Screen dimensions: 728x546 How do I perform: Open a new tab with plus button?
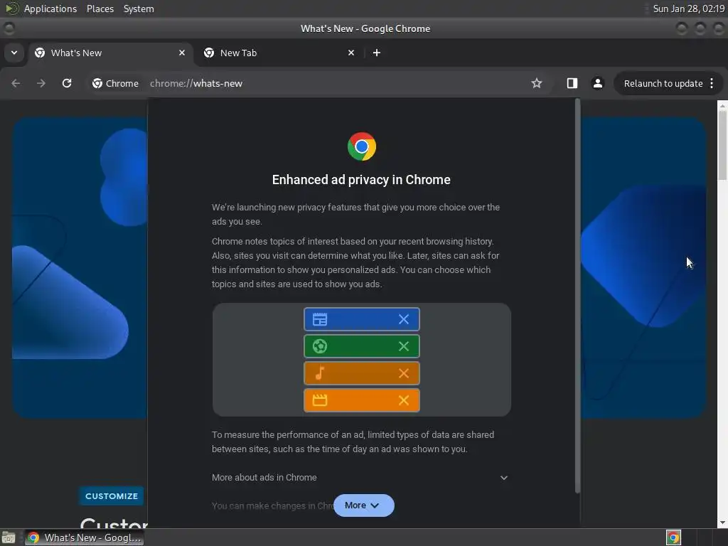377,53
